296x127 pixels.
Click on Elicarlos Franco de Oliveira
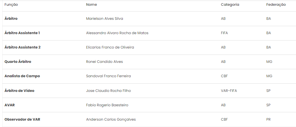pyautogui.click(x=110, y=47)
